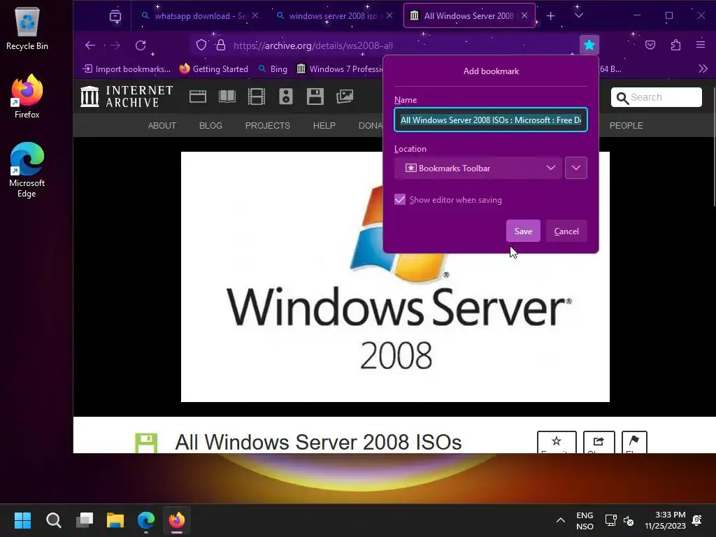Click Internet Archive texts book icon
This screenshot has height=537, width=716.
coord(227,96)
